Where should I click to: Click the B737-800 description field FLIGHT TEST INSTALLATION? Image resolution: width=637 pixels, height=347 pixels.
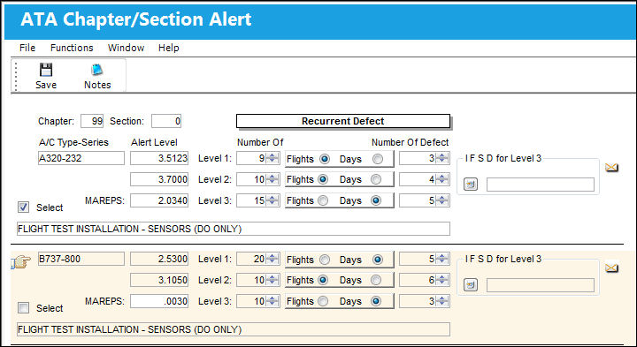click(x=234, y=329)
